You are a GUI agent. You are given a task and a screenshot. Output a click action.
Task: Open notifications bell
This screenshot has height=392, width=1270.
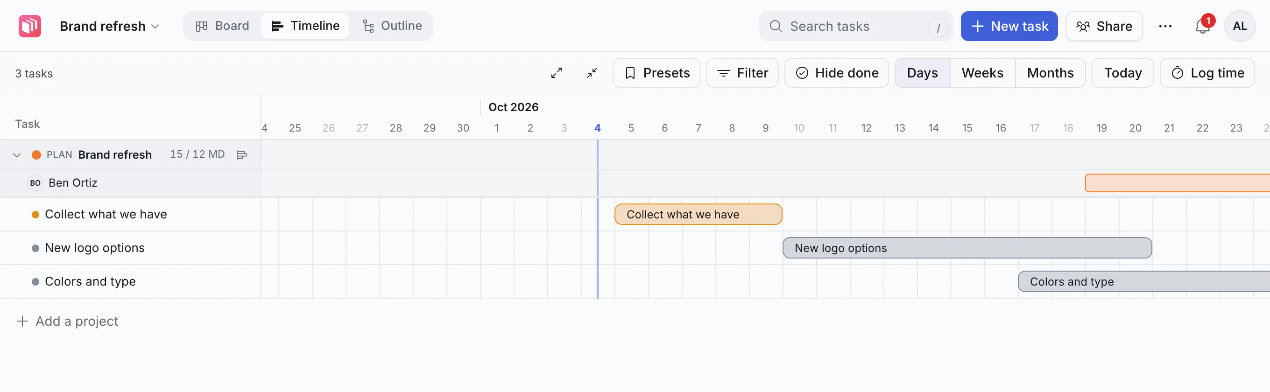[1202, 26]
